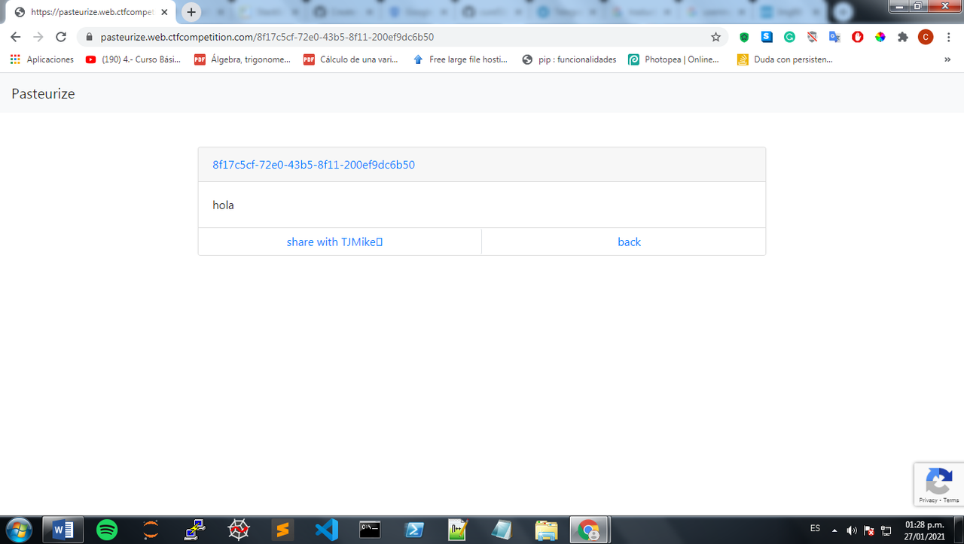Open the blue S extension icon

(767, 37)
